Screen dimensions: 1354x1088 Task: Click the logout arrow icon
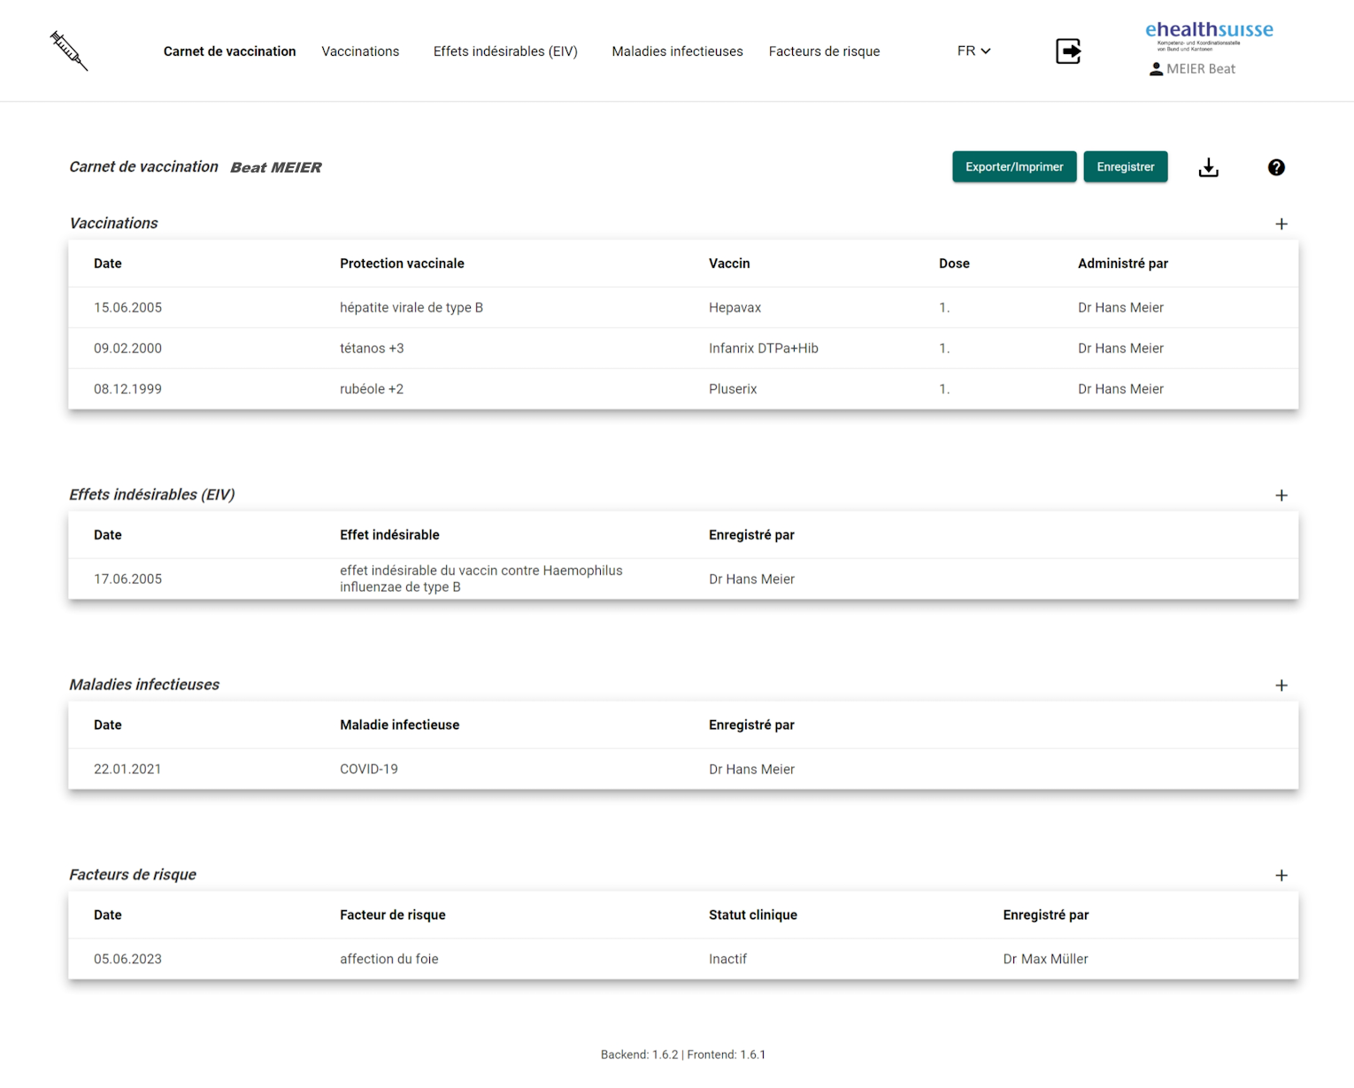click(1068, 51)
